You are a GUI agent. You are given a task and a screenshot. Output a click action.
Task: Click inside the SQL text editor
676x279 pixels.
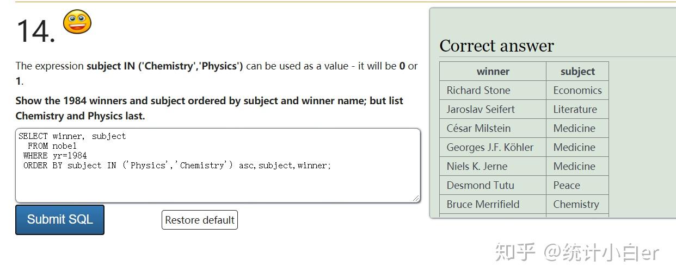[218, 166]
